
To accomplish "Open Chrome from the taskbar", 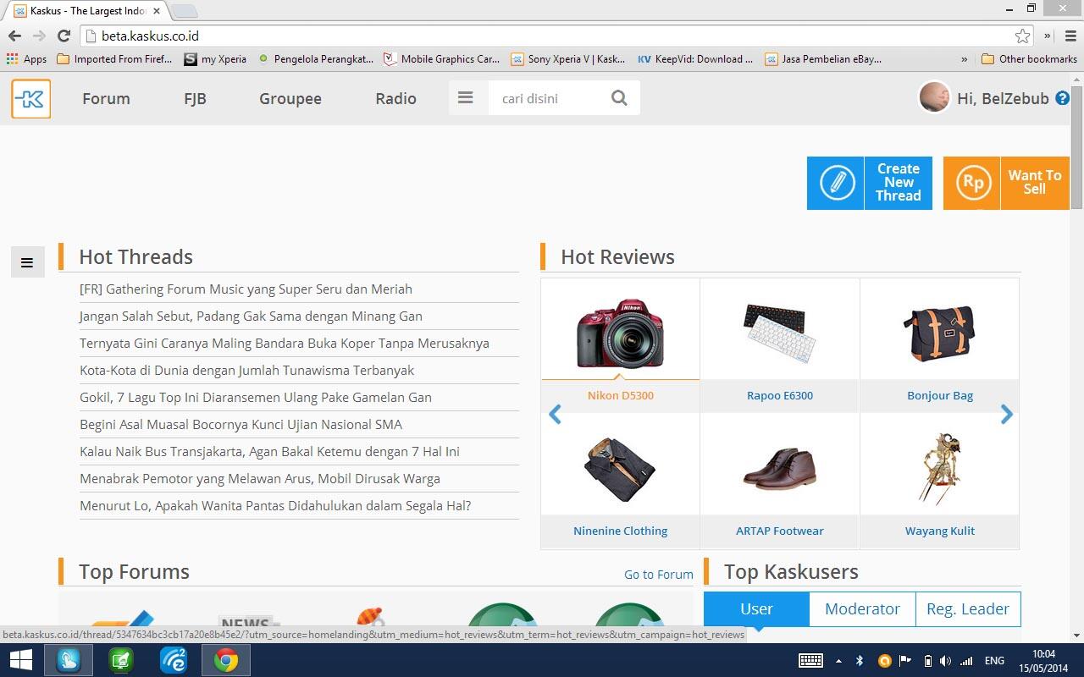I will pos(225,660).
